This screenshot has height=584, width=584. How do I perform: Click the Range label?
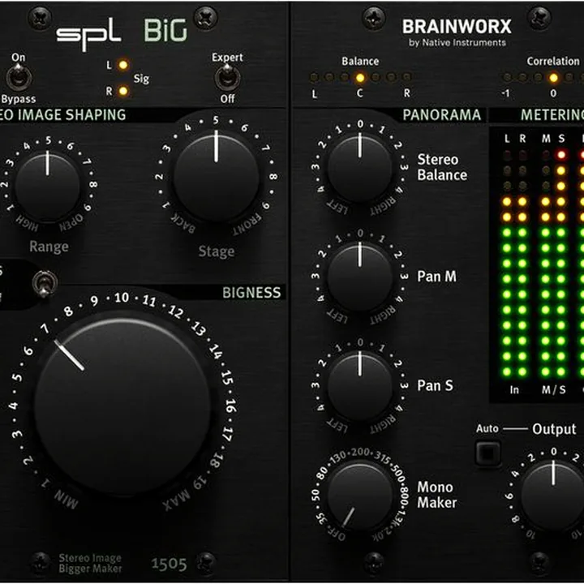tap(49, 247)
